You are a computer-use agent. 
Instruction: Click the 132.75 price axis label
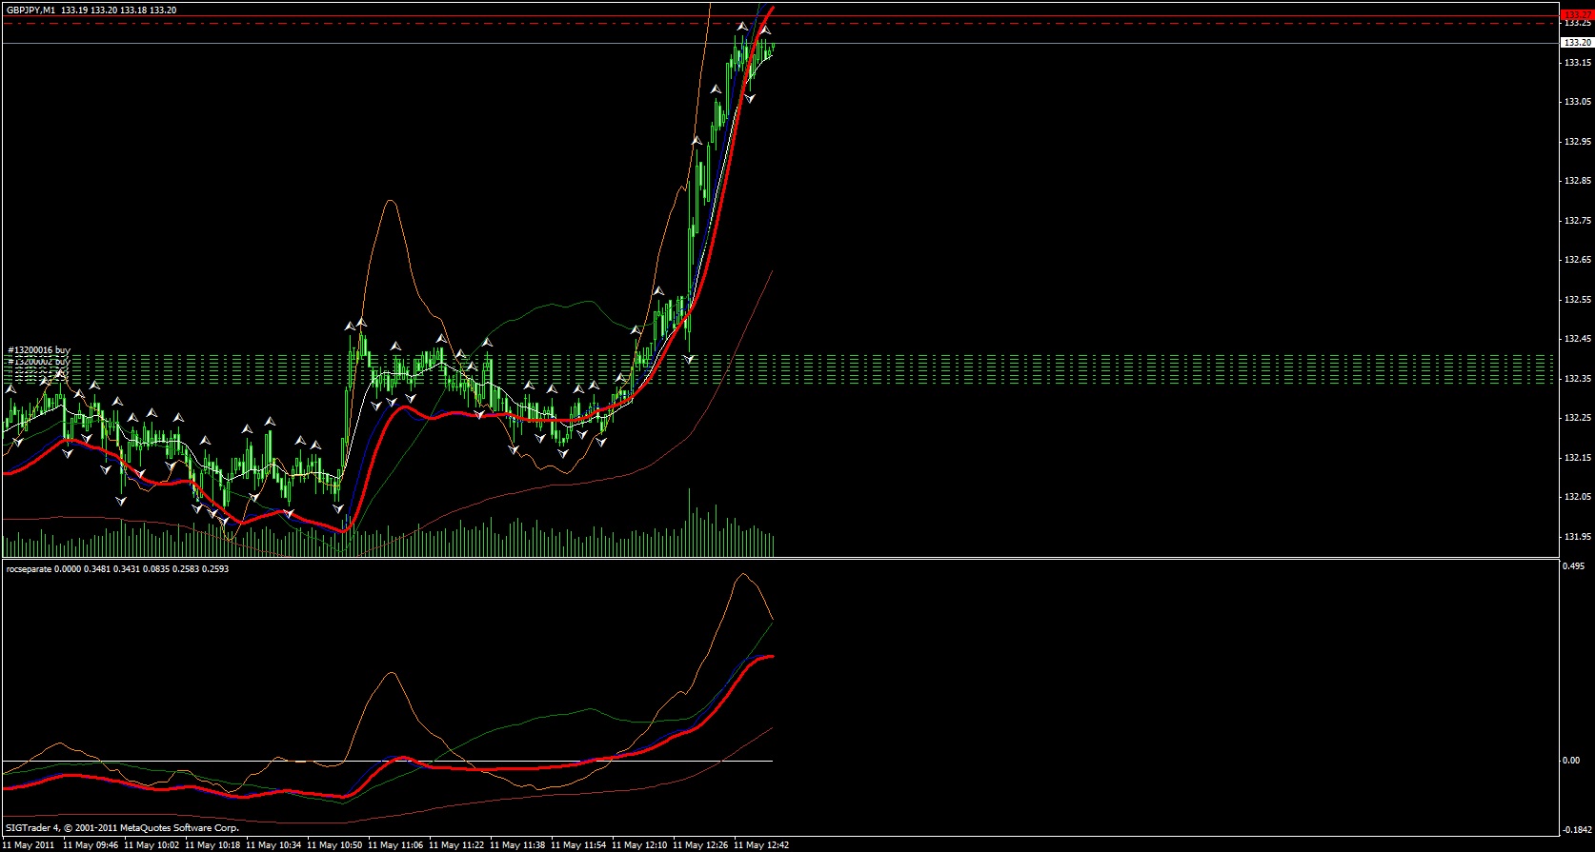click(1577, 221)
